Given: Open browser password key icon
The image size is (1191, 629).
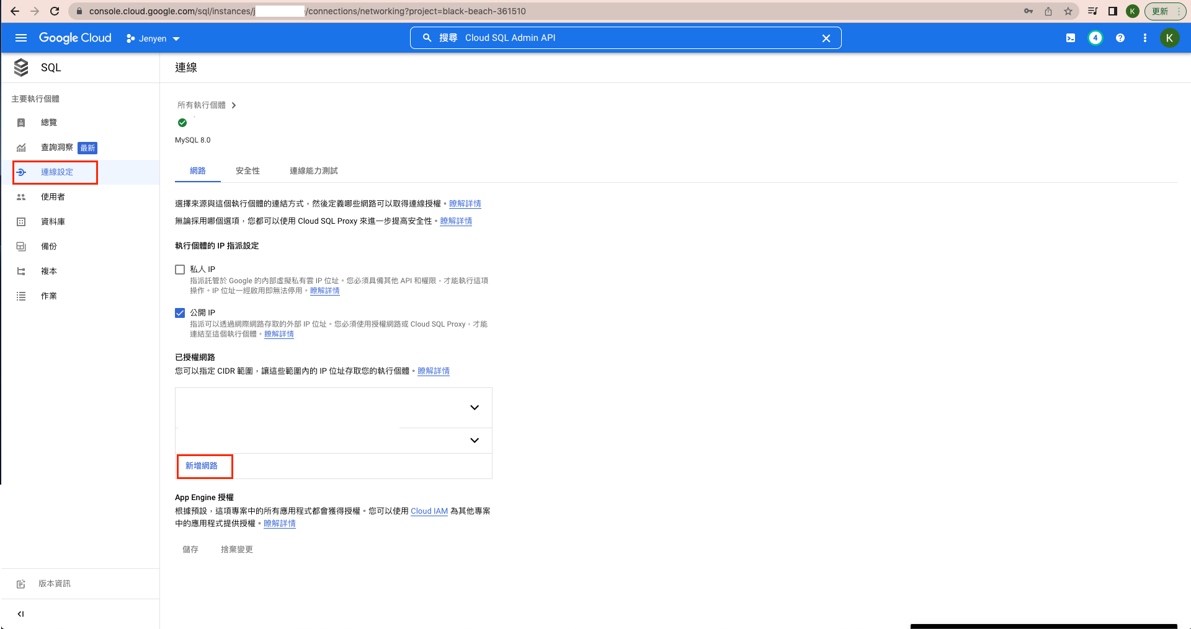Looking at the screenshot, I should (x=1028, y=11).
